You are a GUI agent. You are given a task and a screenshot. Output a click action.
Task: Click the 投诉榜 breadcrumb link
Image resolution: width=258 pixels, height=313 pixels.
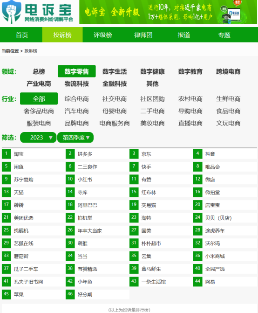pos(31,51)
